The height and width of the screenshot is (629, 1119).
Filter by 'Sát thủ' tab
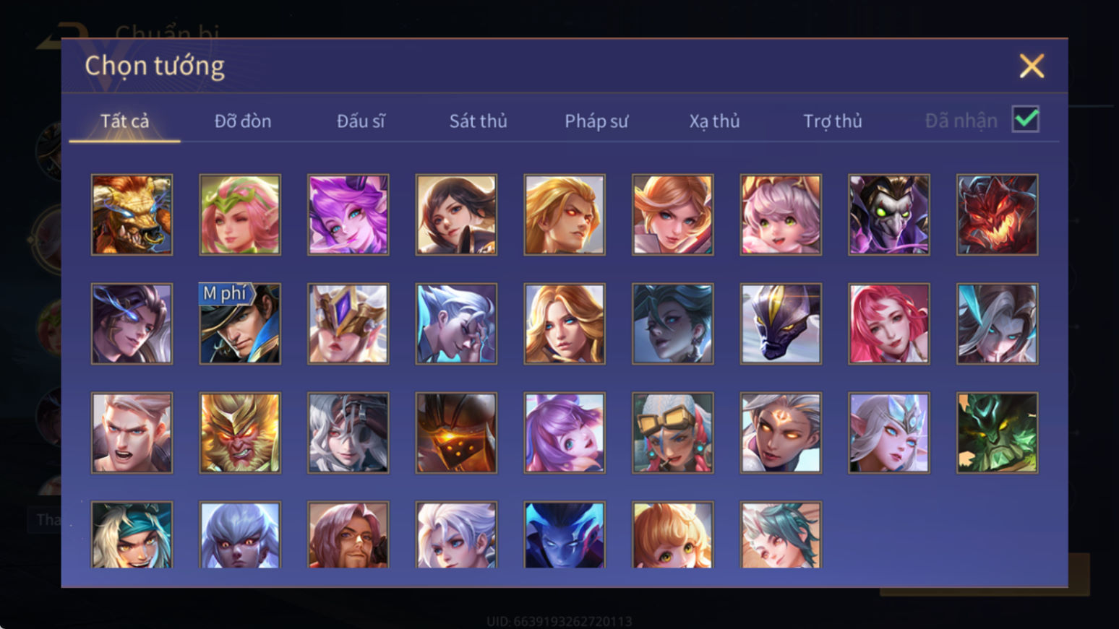tap(478, 121)
